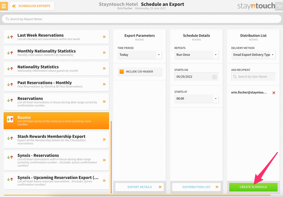Expand Monthly Nationality Statistics chevron
283x197 pixels.
[104, 53]
